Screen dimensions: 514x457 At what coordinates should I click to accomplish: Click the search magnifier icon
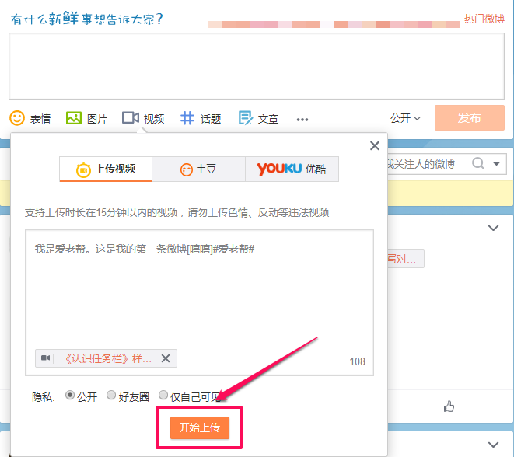pos(478,163)
